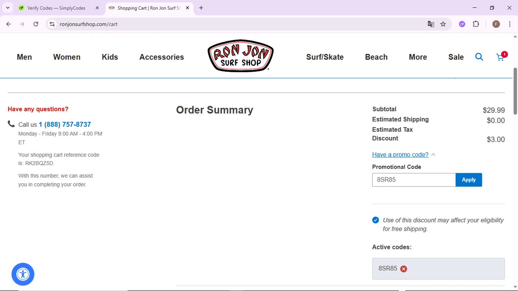Image resolution: width=518 pixels, height=291 pixels.
Task: Click the browser forward arrow
Action: (x=22, y=24)
